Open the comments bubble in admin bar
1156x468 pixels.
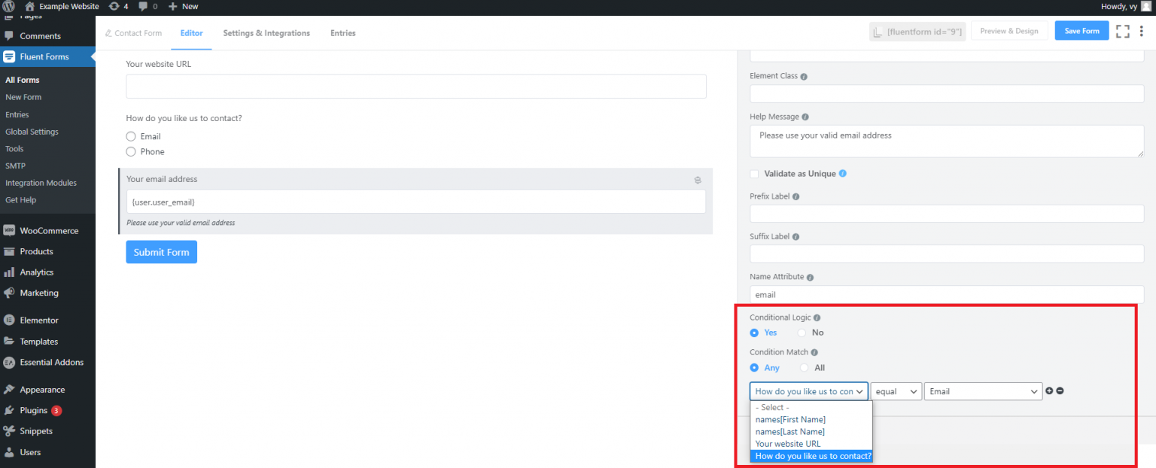(x=143, y=6)
